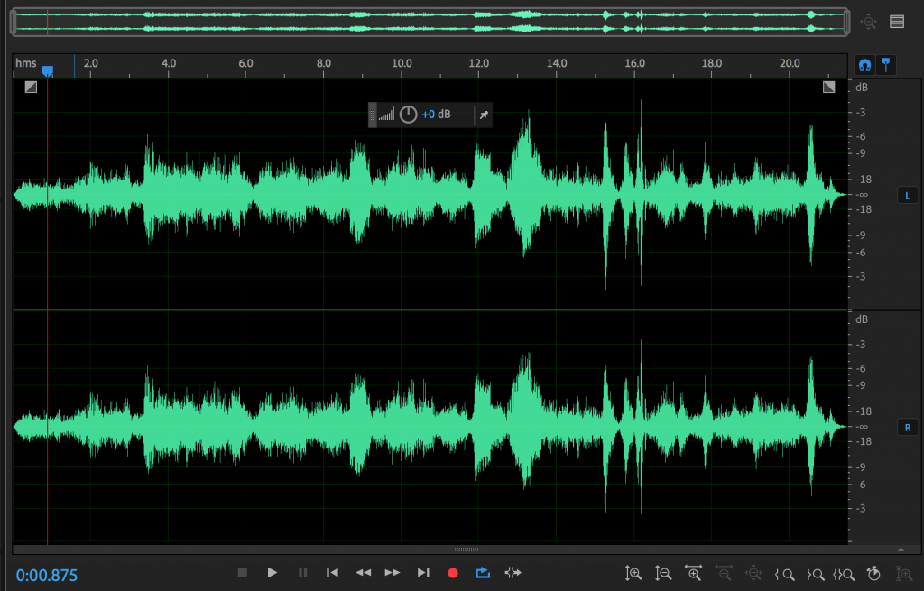Toggle snapping magnet icon
The height and width of the screenshot is (591, 924).
[864, 65]
